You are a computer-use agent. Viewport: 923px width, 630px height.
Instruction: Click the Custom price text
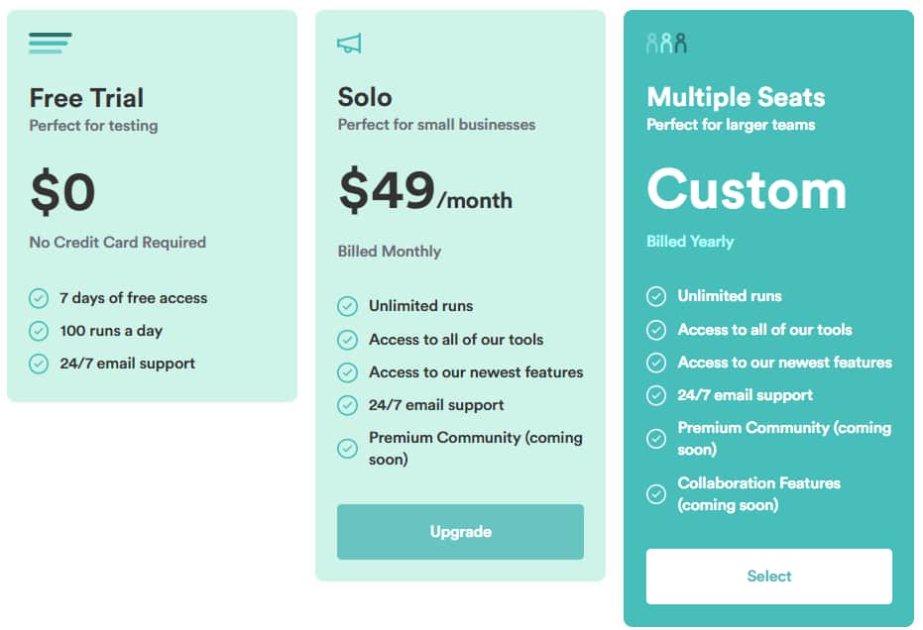[x=747, y=188]
